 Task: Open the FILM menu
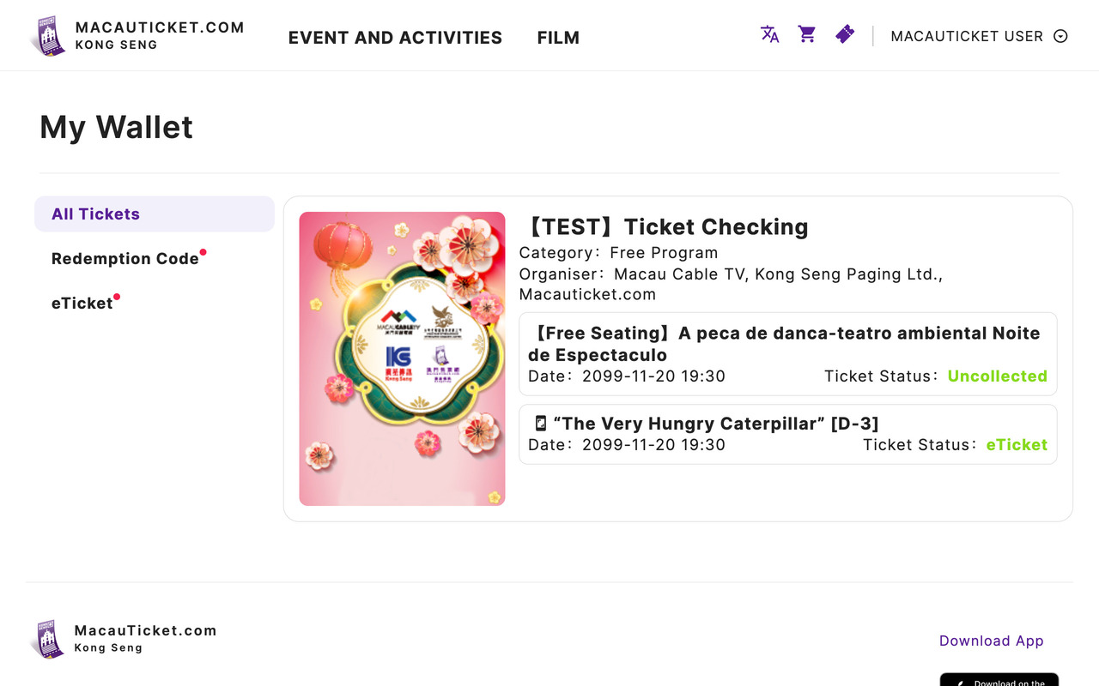[x=558, y=38]
